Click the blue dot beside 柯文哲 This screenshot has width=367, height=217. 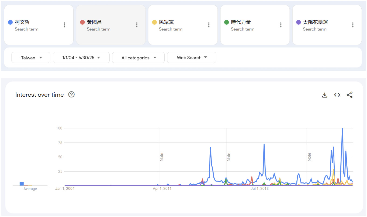pos(11,22)
